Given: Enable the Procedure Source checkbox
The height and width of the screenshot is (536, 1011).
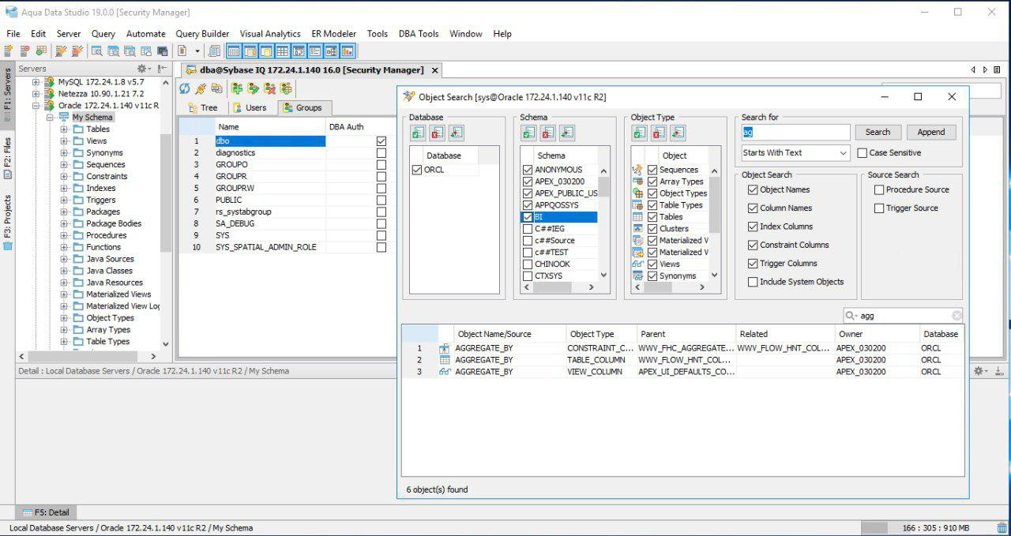Looking at the screenshot, I should pyautogui.click(x=879, y=190).
